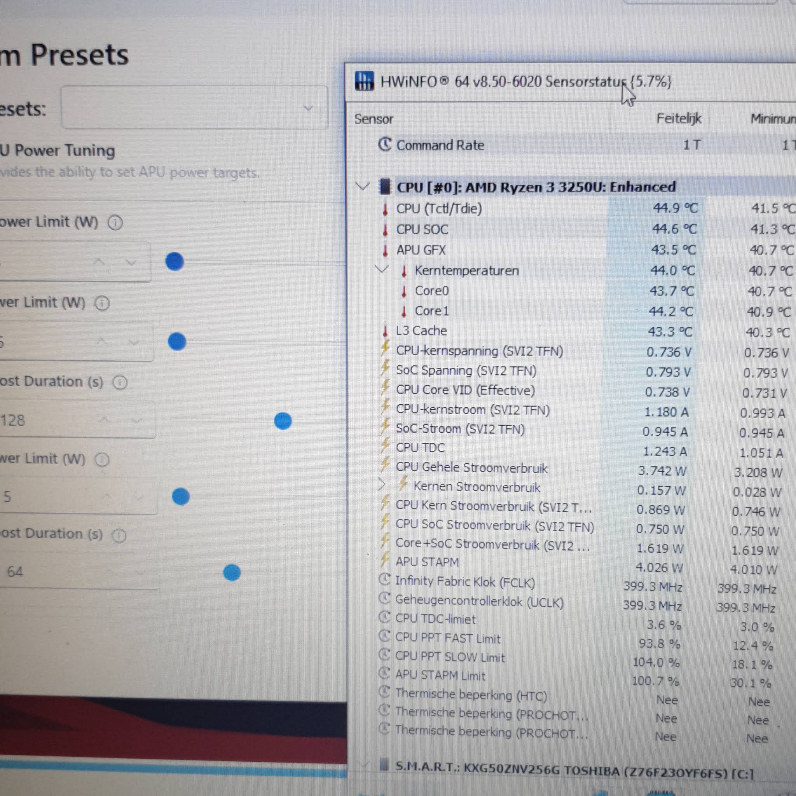This screenshot has height=796, width=796.
Task: Click the 44.9 °C value of CPU (Tctl/Tdie)
Action: (675, 208)
